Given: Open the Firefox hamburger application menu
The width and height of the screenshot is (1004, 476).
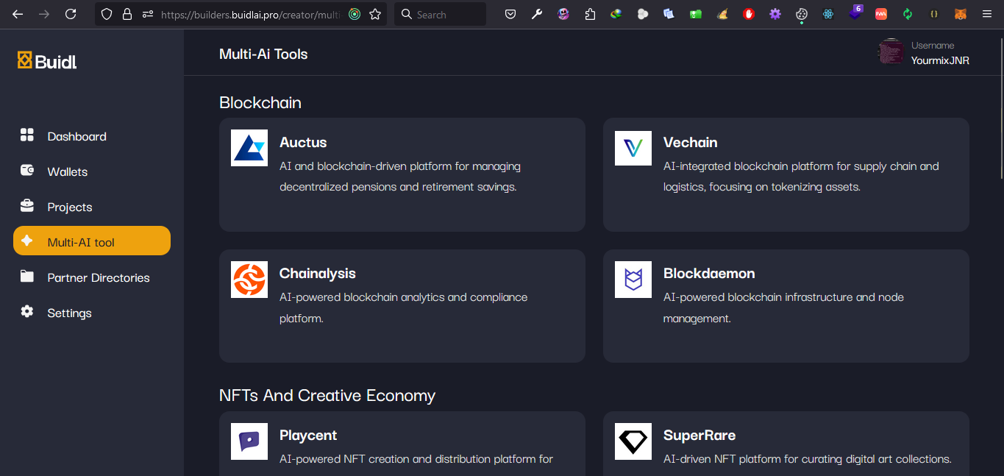Looking at the screenshot, I should point(986,14).
